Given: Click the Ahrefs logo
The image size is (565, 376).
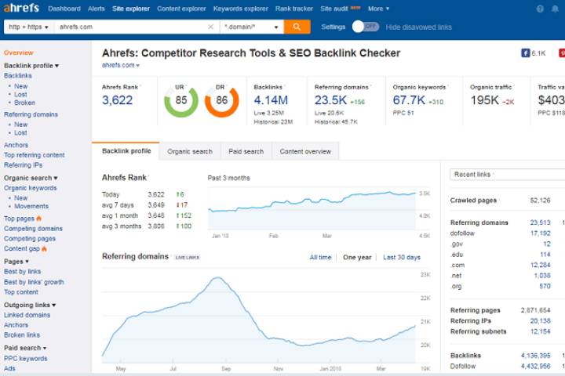Looking at the screenshot, I should click(21, 8).
